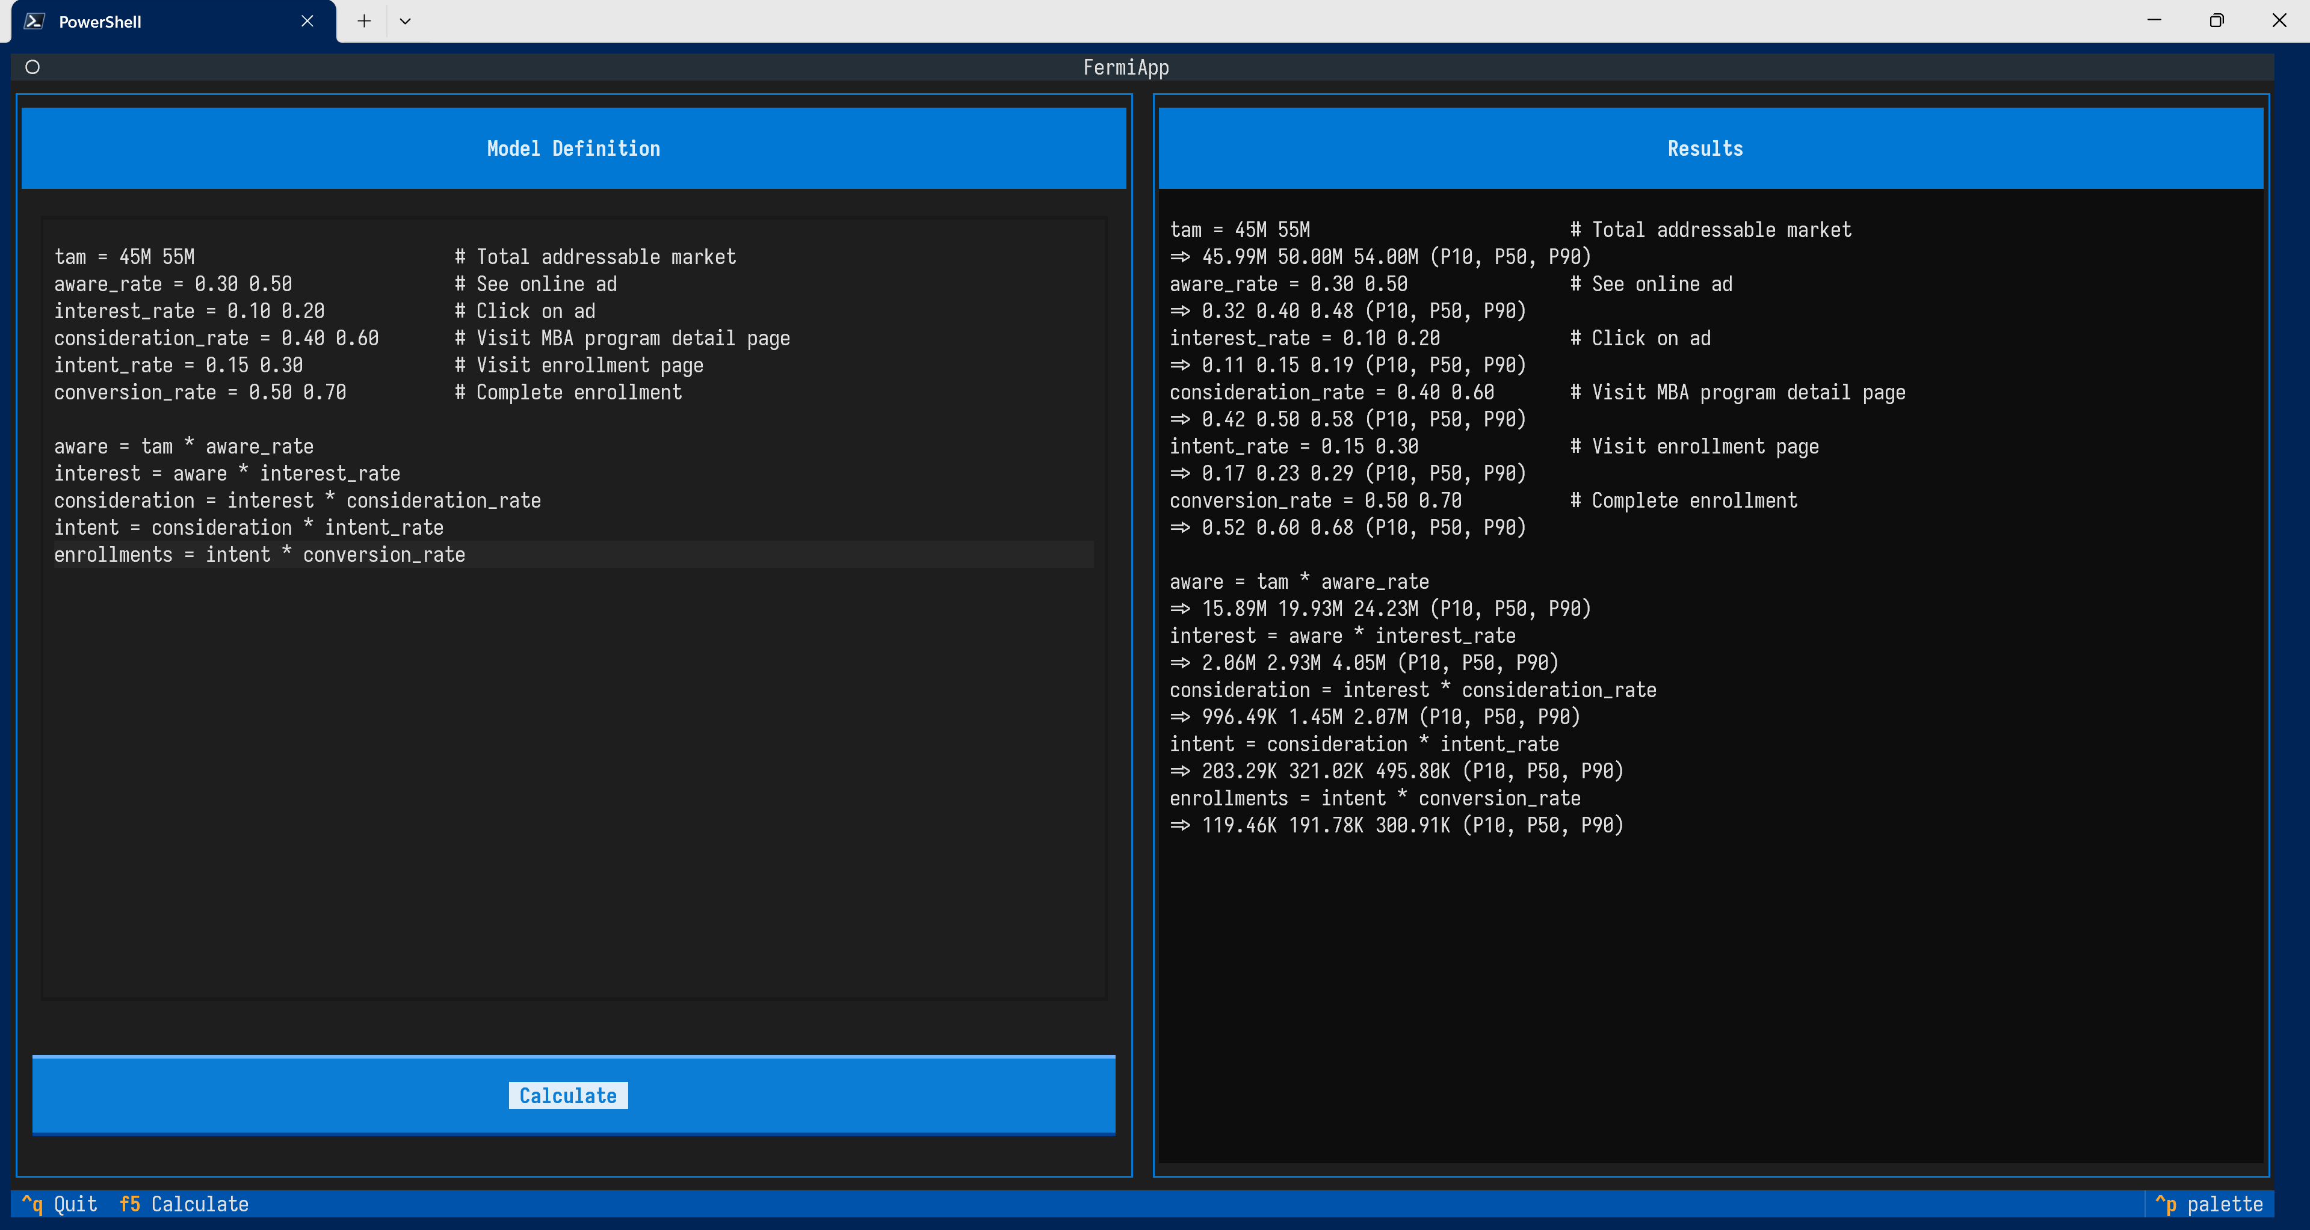This screenshot has height=1230, width=2310.
Task: Place cursor on enrollments formula line in editor
Action: (x=259, y=555)
